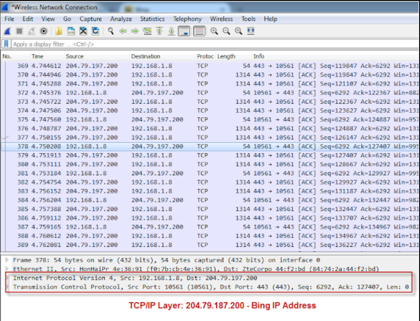Image resolution: width=420 pixels, height=321 pixels.
Task: Sort by the Time column header
Action: click(47, 56)
